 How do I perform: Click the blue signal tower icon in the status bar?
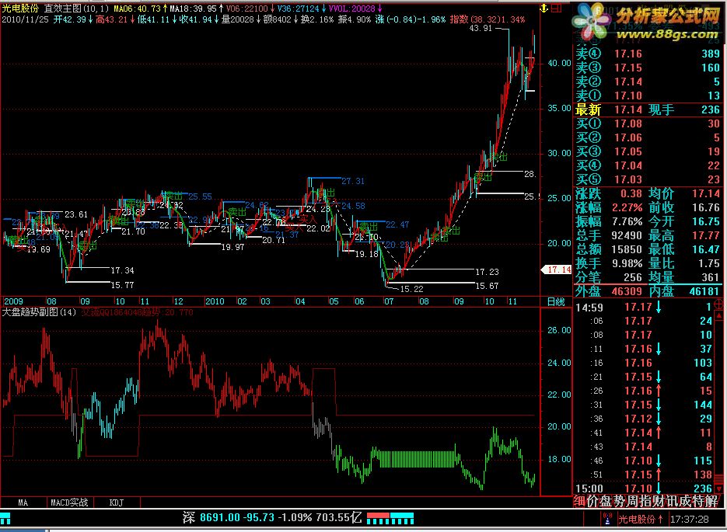click(x=607, y=519)
